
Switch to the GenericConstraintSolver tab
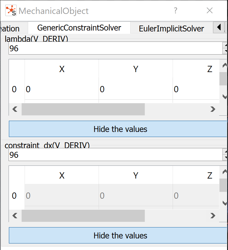tap(79, 28)
